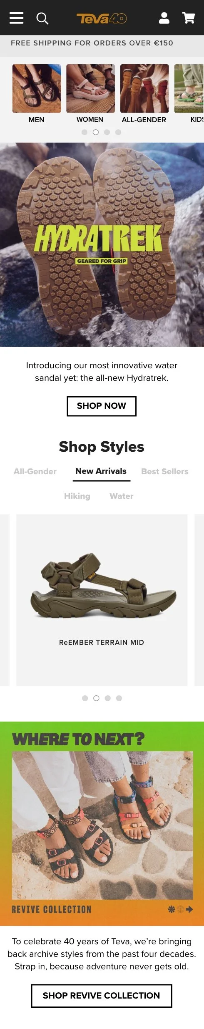Viewport: 204px width, 1029px height.
Task: Click the SHOP NOW button
Action: click(102, 406)
